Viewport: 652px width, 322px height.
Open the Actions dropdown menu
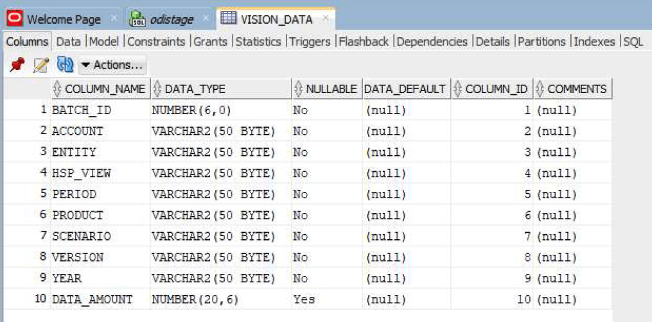pyautogui.click(x=112, y=65)
